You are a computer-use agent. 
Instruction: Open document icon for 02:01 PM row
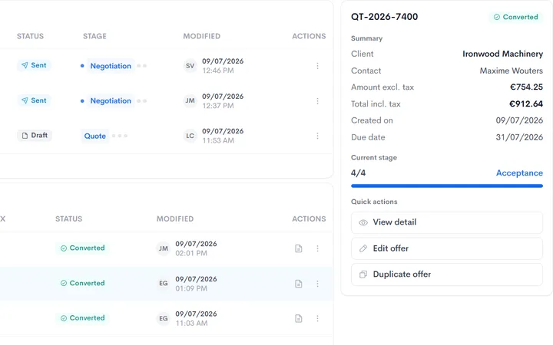tap(298, 248)
